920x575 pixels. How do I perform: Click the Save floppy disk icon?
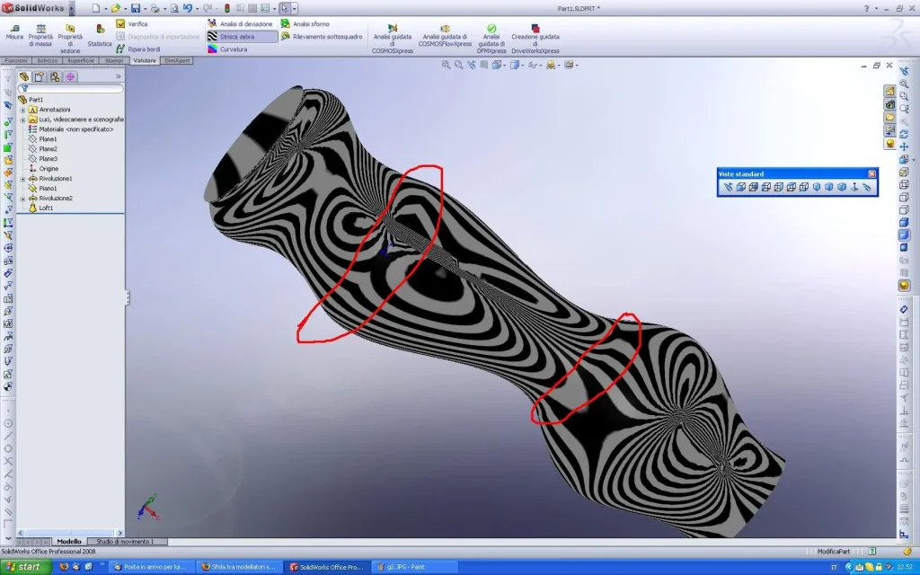coord(136,8)
